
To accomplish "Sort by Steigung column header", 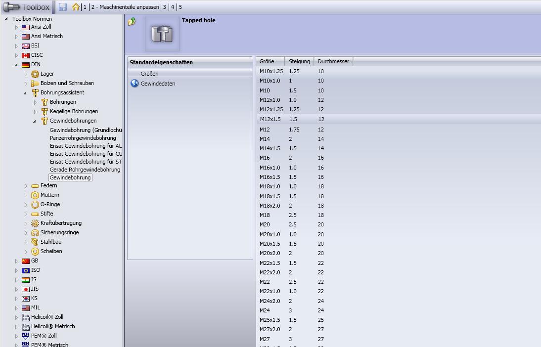I will point(299,61).
